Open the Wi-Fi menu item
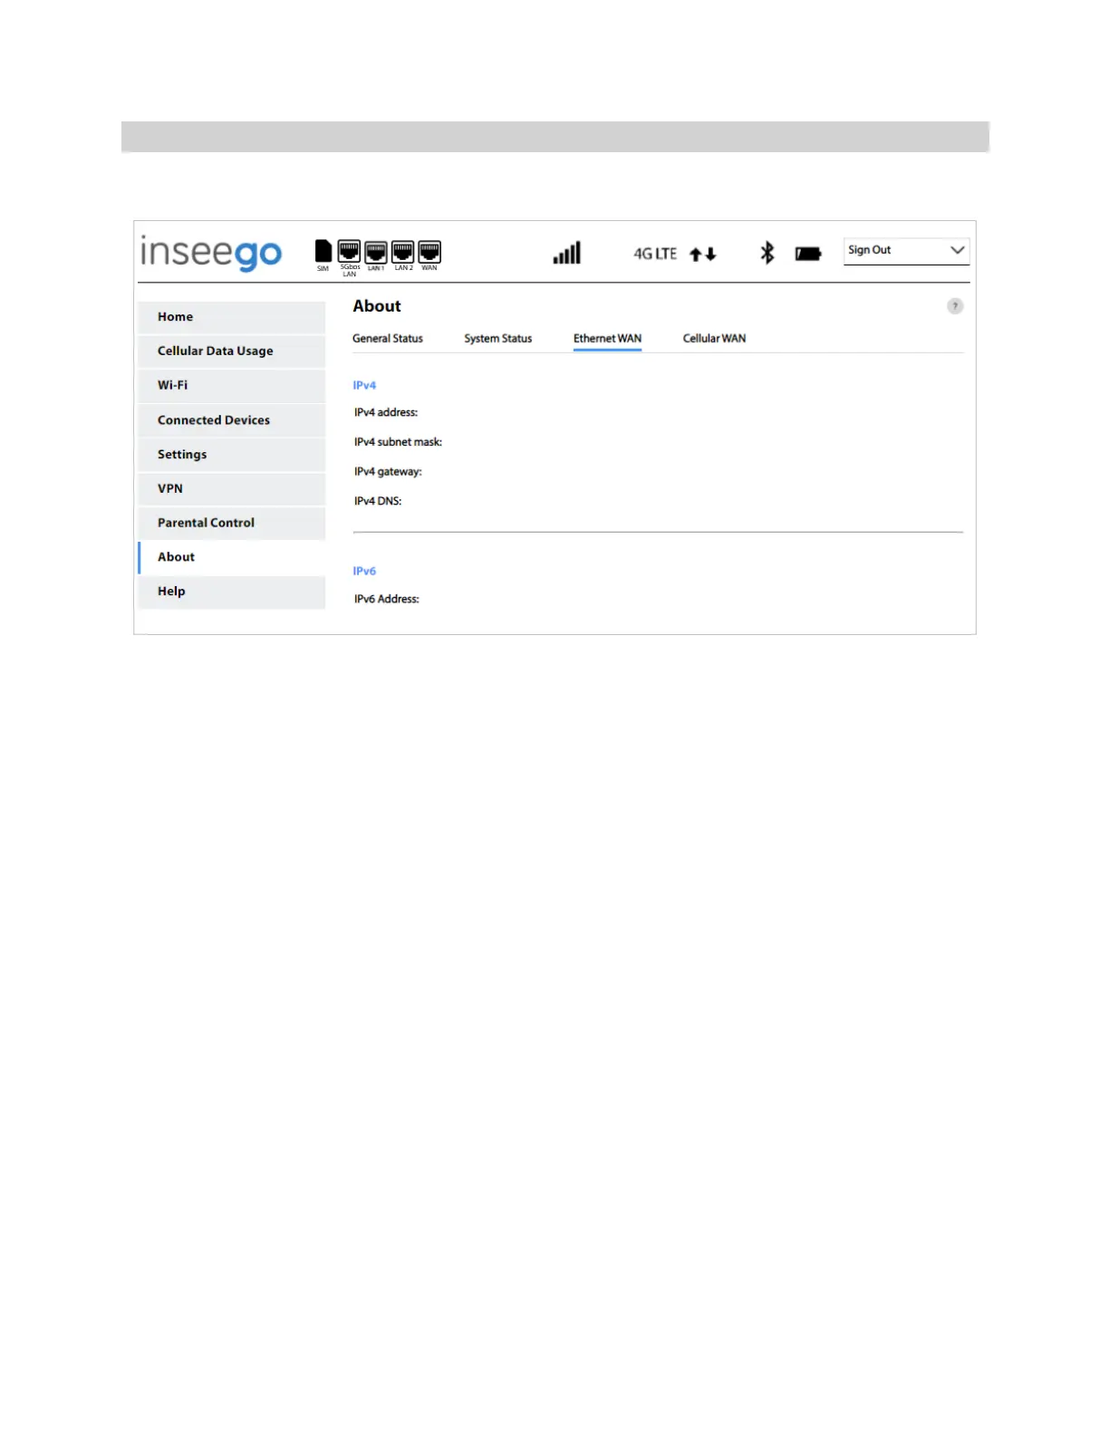The width and height of the screenshot is (1109, 1435). tap(232, 386)
